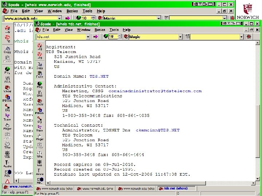Click the www.norwich.edu address field in the back window
The width and height of the screenshot is (262, 196).
pyautogui.click(x=31, y=18)
